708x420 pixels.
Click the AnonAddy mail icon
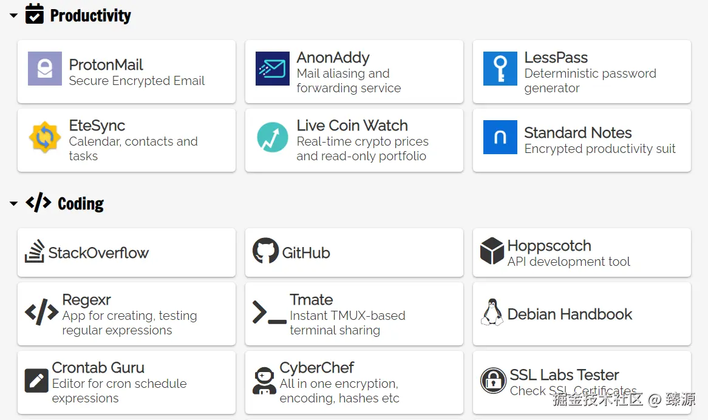273,69
